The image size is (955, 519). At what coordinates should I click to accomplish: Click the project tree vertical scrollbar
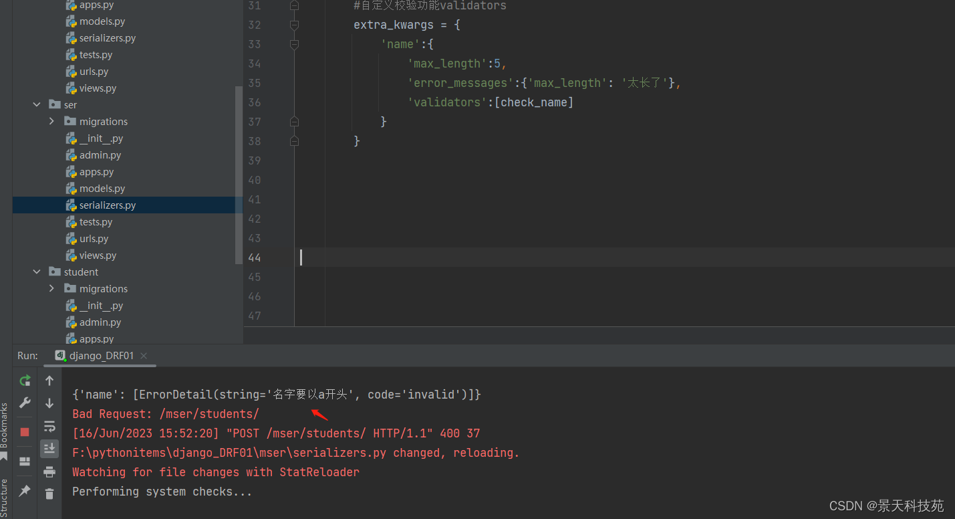tap(239, 175)
